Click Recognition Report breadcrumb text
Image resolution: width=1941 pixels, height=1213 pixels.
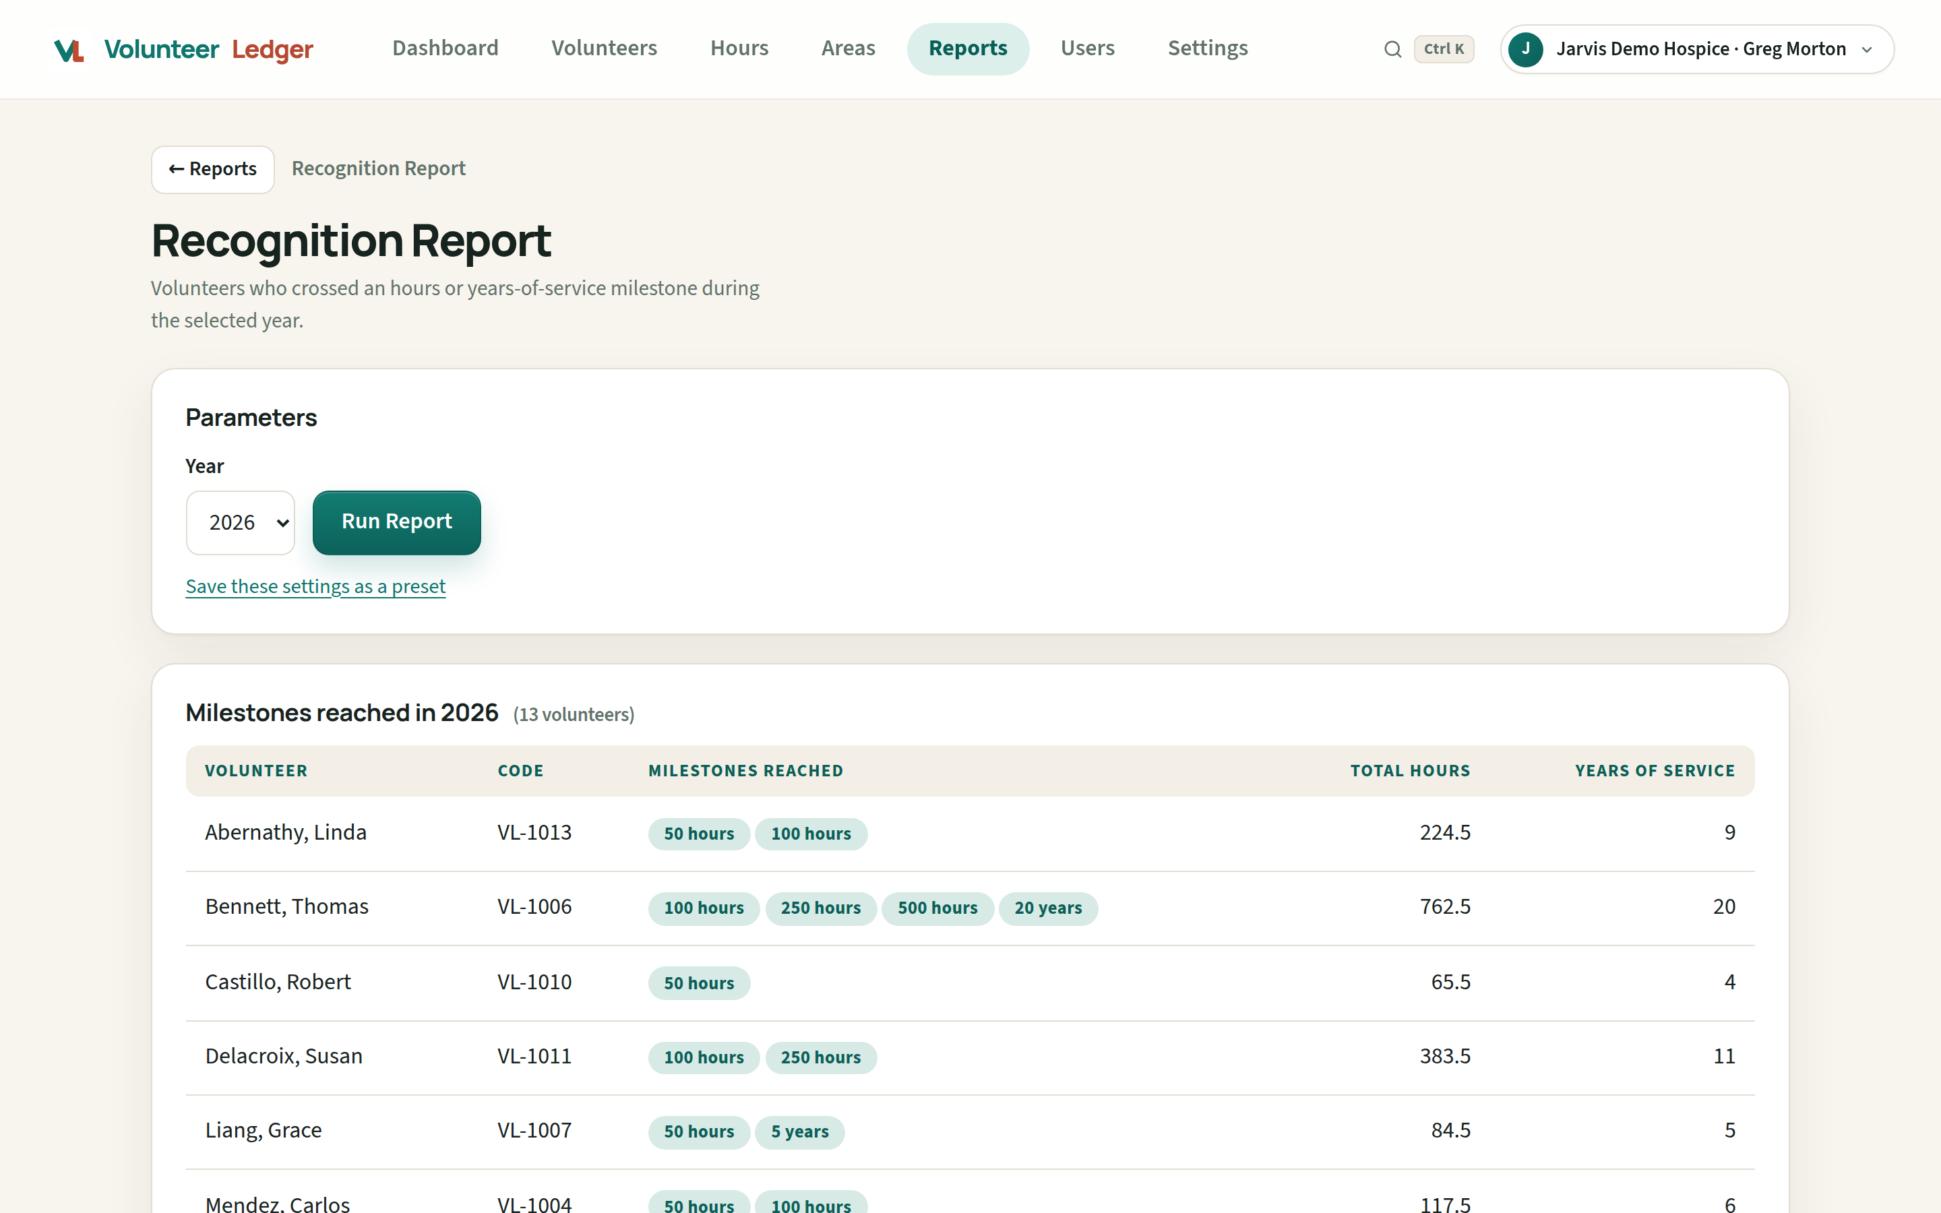pos(379,168)
